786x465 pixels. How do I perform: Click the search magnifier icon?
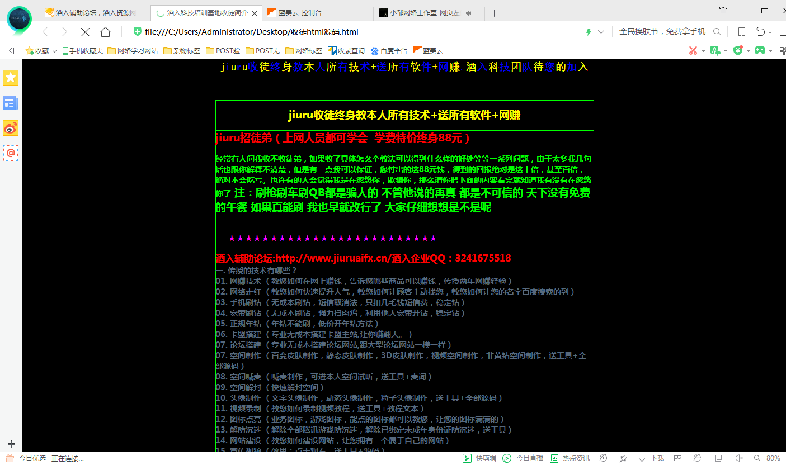(717, 32)
